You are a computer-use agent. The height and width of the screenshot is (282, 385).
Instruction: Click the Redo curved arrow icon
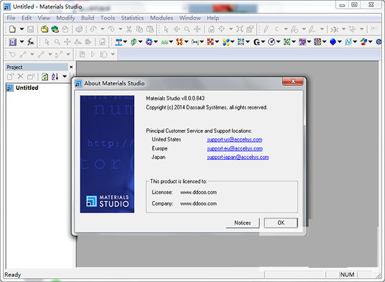click(111, 30)
